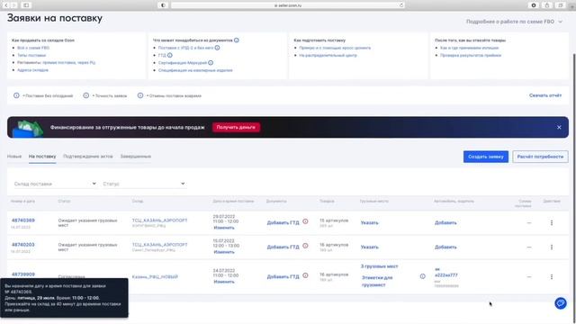
Task: Open supply request number 48739909
Action: coord(23,274)
